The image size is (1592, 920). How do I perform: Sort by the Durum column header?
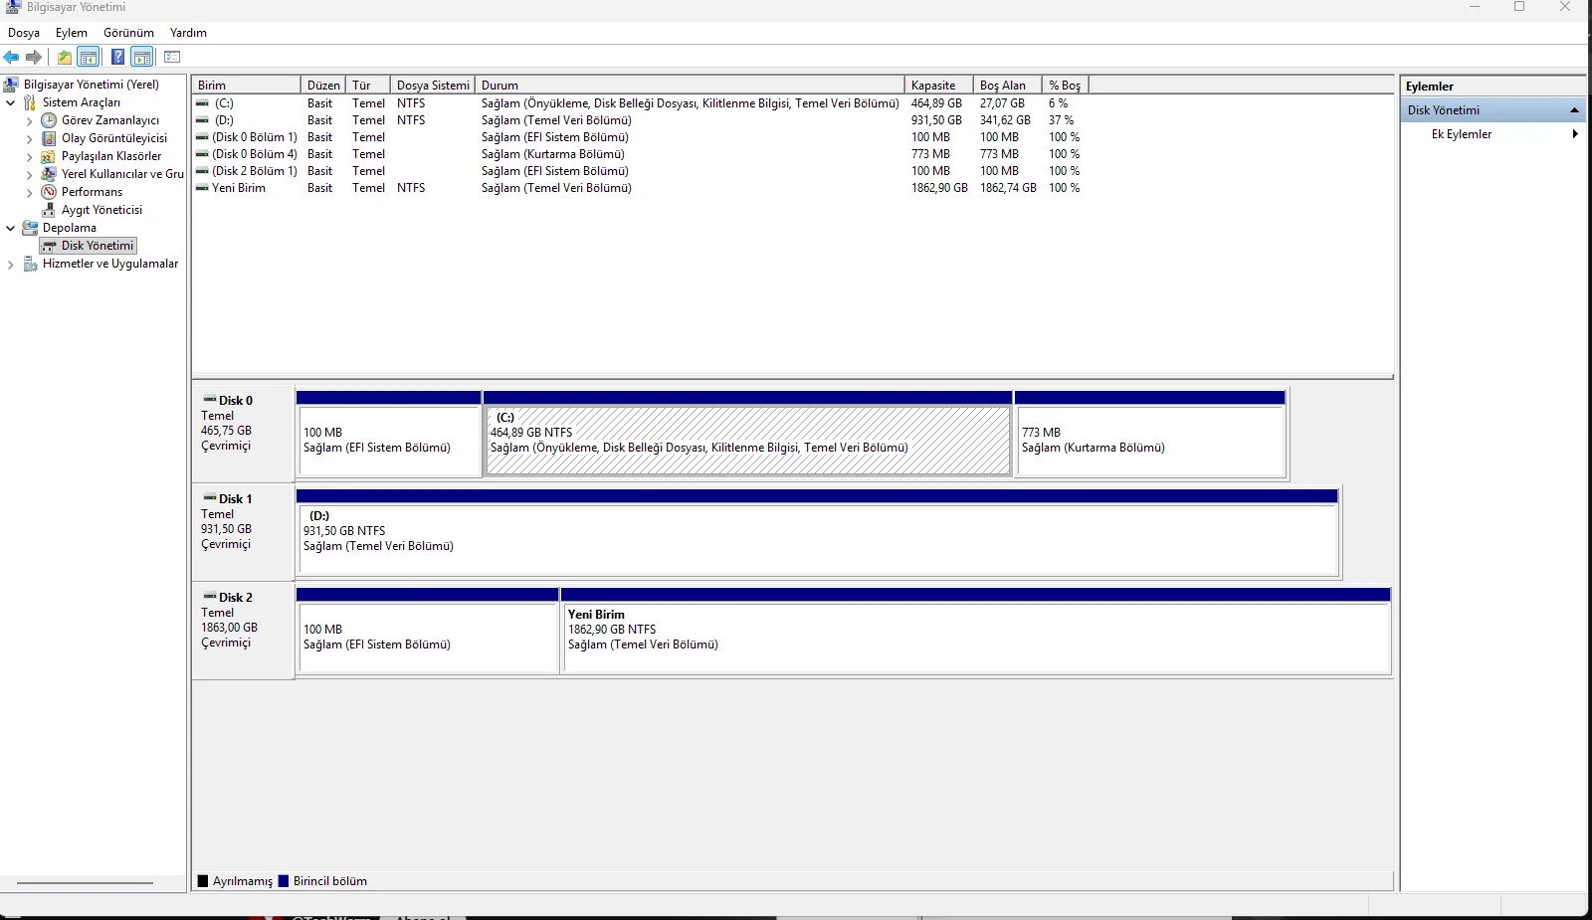pyautogui.click(x=690, y=86)
